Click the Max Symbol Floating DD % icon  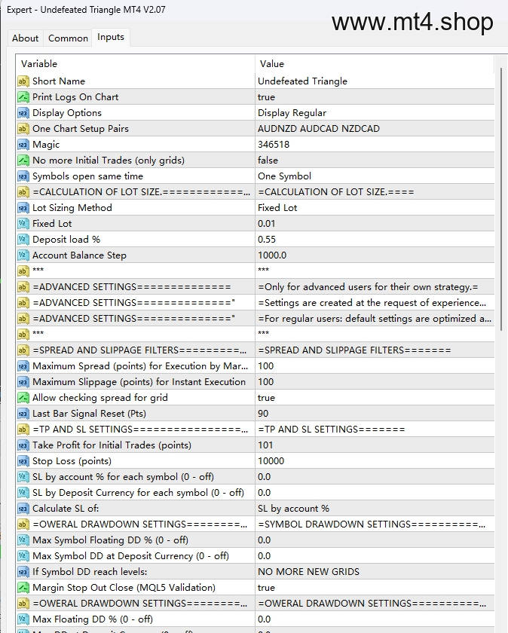tap(23, 540)
